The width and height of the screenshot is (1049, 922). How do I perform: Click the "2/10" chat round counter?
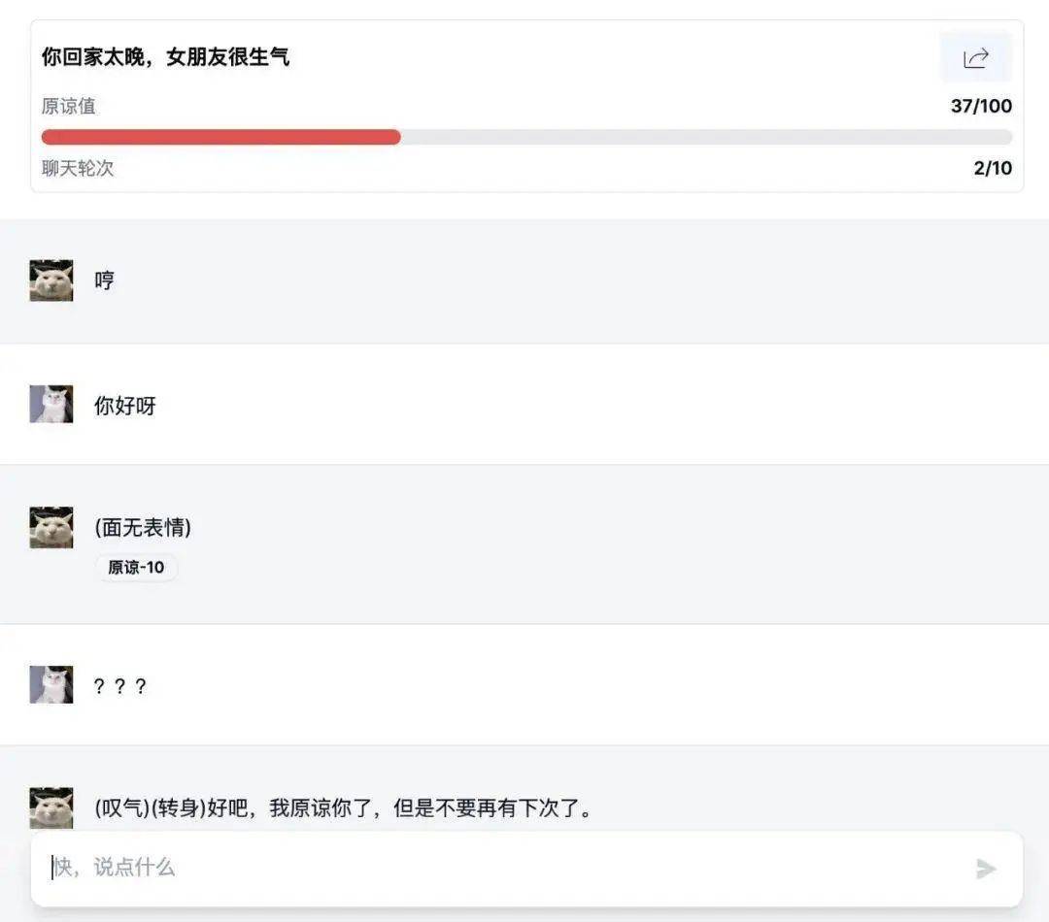(993, 168)
